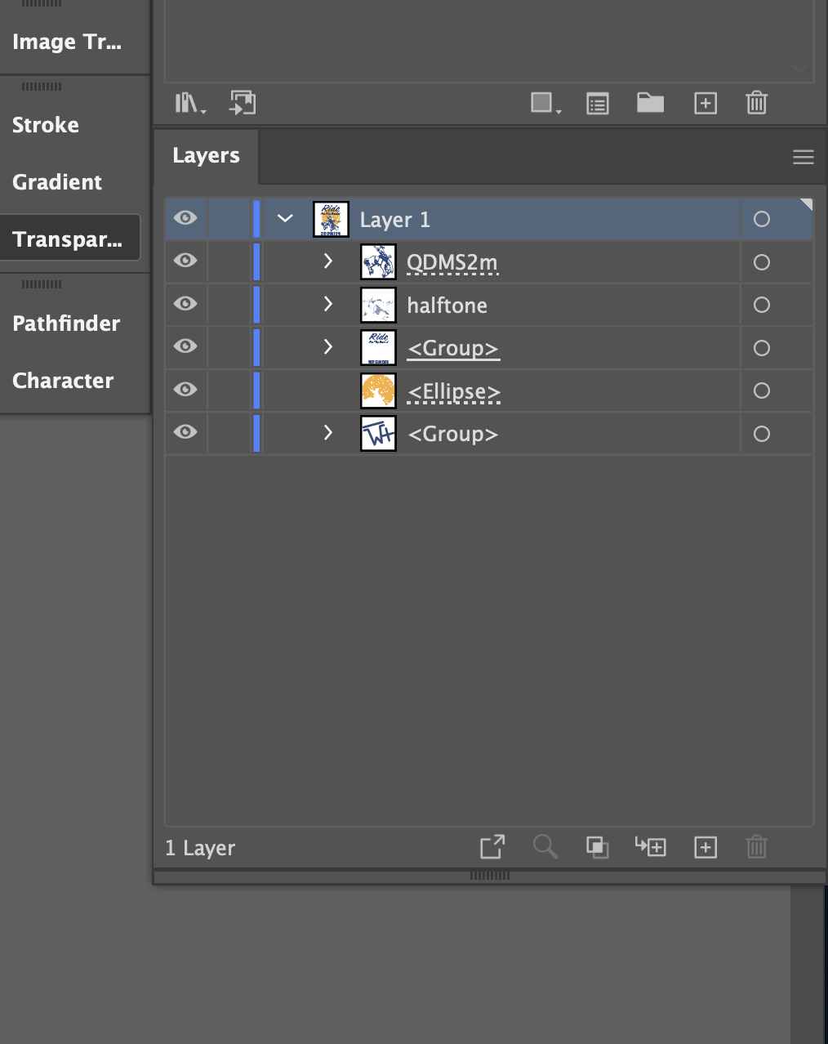The height and width of the screenshot is (1044, 828).
Task: Hide the halftone layer item
Action: coord(185,304)
